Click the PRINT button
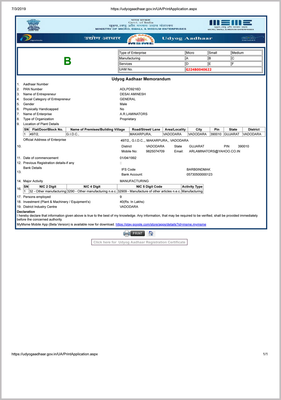The height and width of the screenshot is (400, 281). tap(138, 233)
